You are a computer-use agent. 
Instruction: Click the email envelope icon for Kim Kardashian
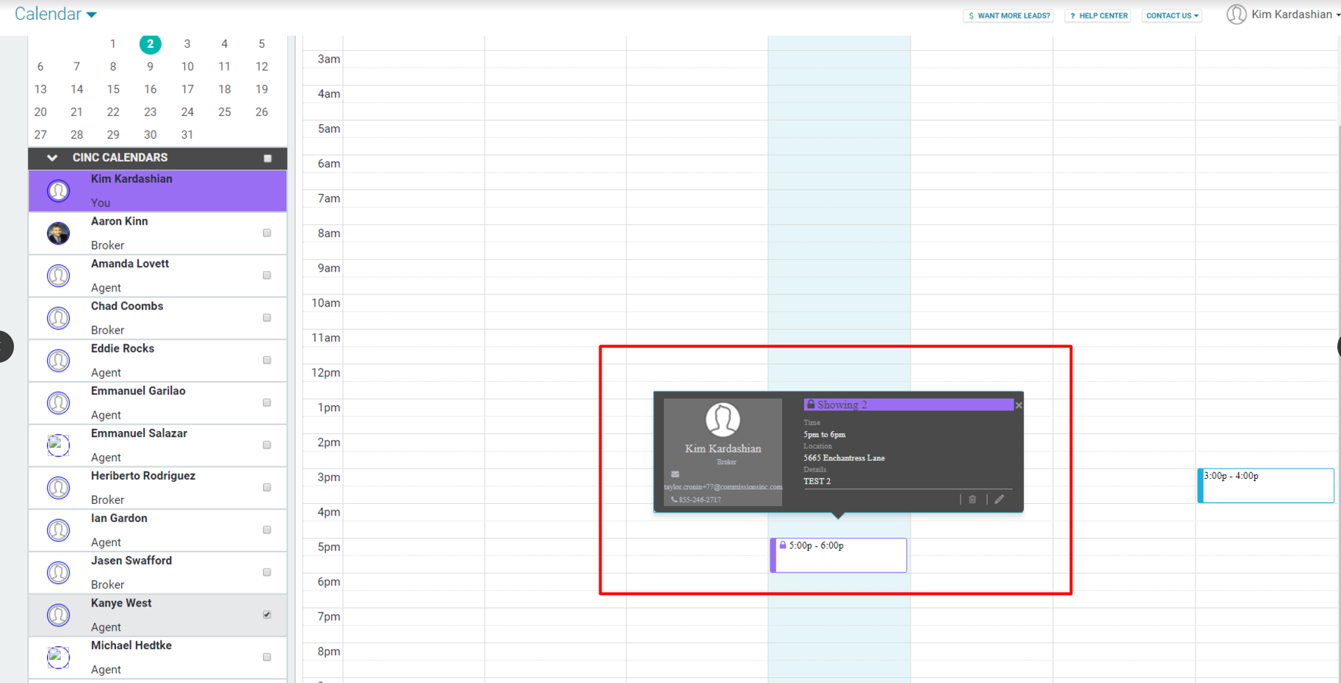pos(675,474)
